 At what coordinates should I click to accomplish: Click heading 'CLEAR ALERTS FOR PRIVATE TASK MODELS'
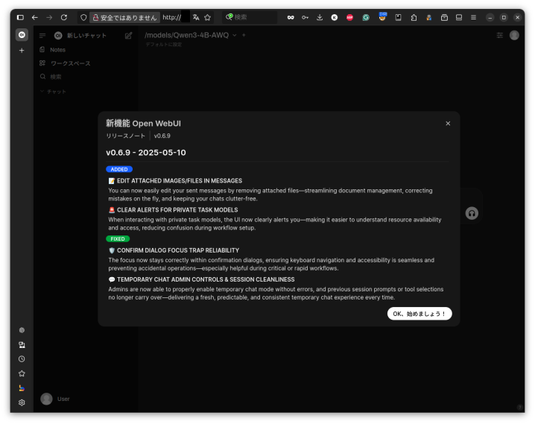pos(177,210)
